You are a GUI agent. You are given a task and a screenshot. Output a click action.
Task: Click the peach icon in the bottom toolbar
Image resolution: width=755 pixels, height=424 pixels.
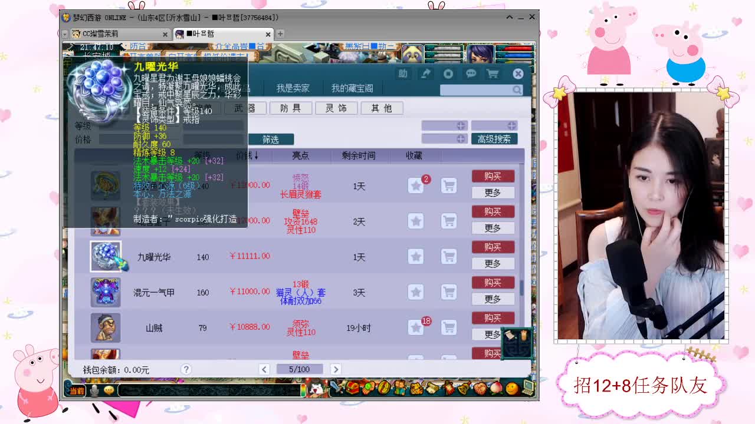(x=496, y=388)
